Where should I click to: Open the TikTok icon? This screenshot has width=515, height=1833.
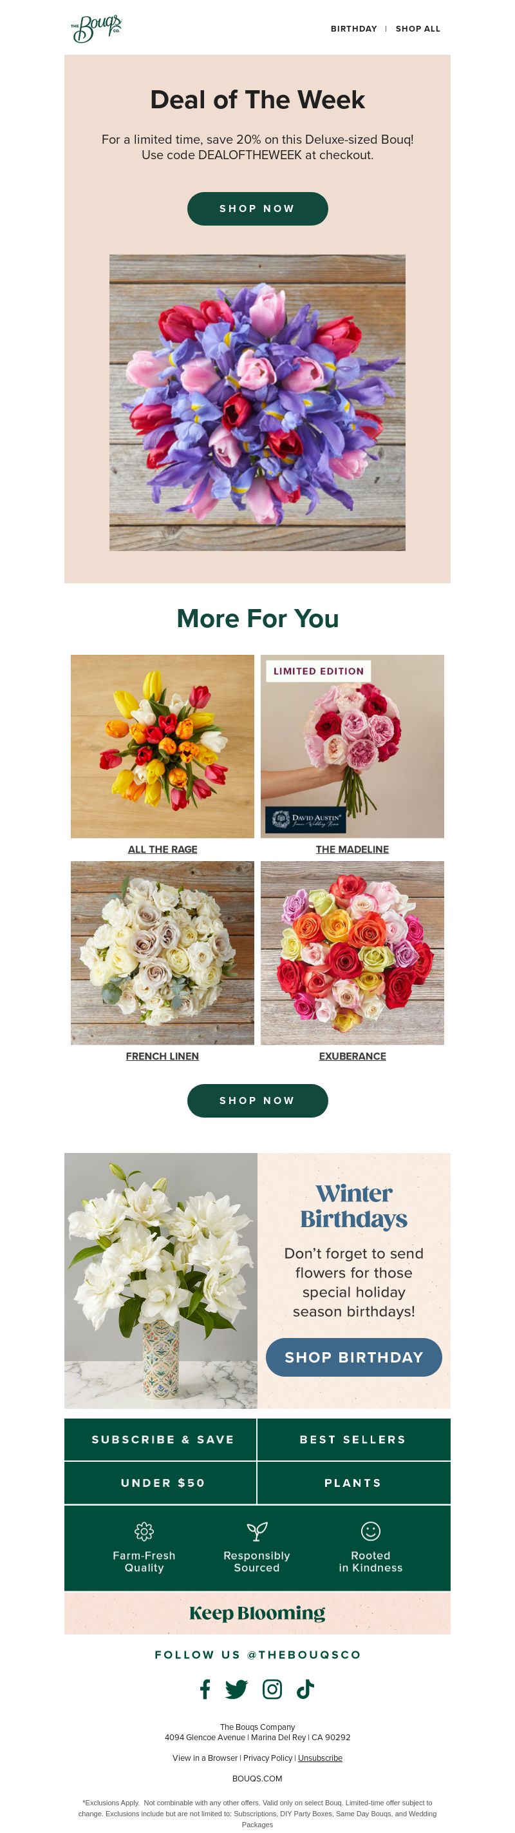(x=305, y=1689)
